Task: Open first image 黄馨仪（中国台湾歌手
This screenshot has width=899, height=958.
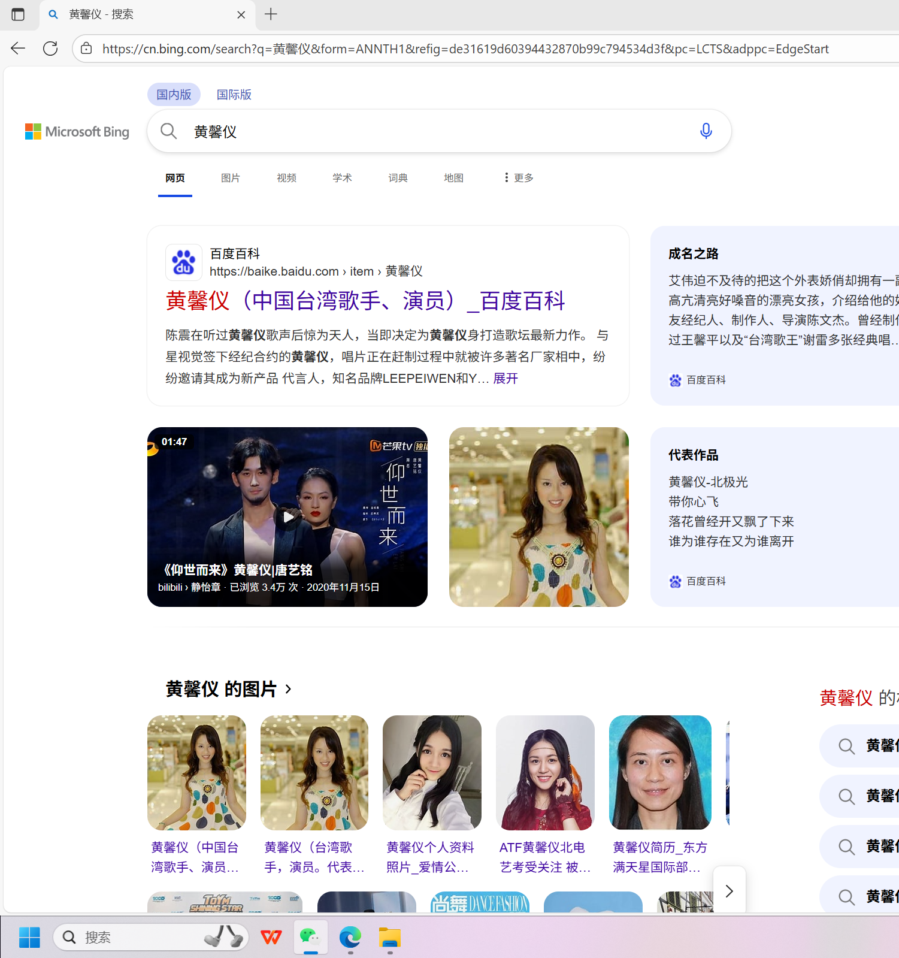Action: click(197, 772)
